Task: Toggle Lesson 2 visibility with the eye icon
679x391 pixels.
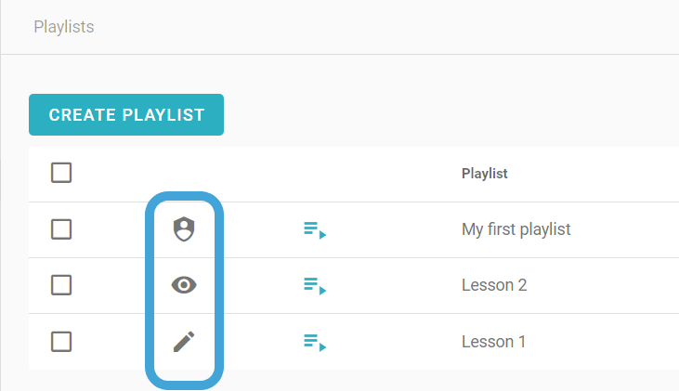Action: (x=184, y=285)
